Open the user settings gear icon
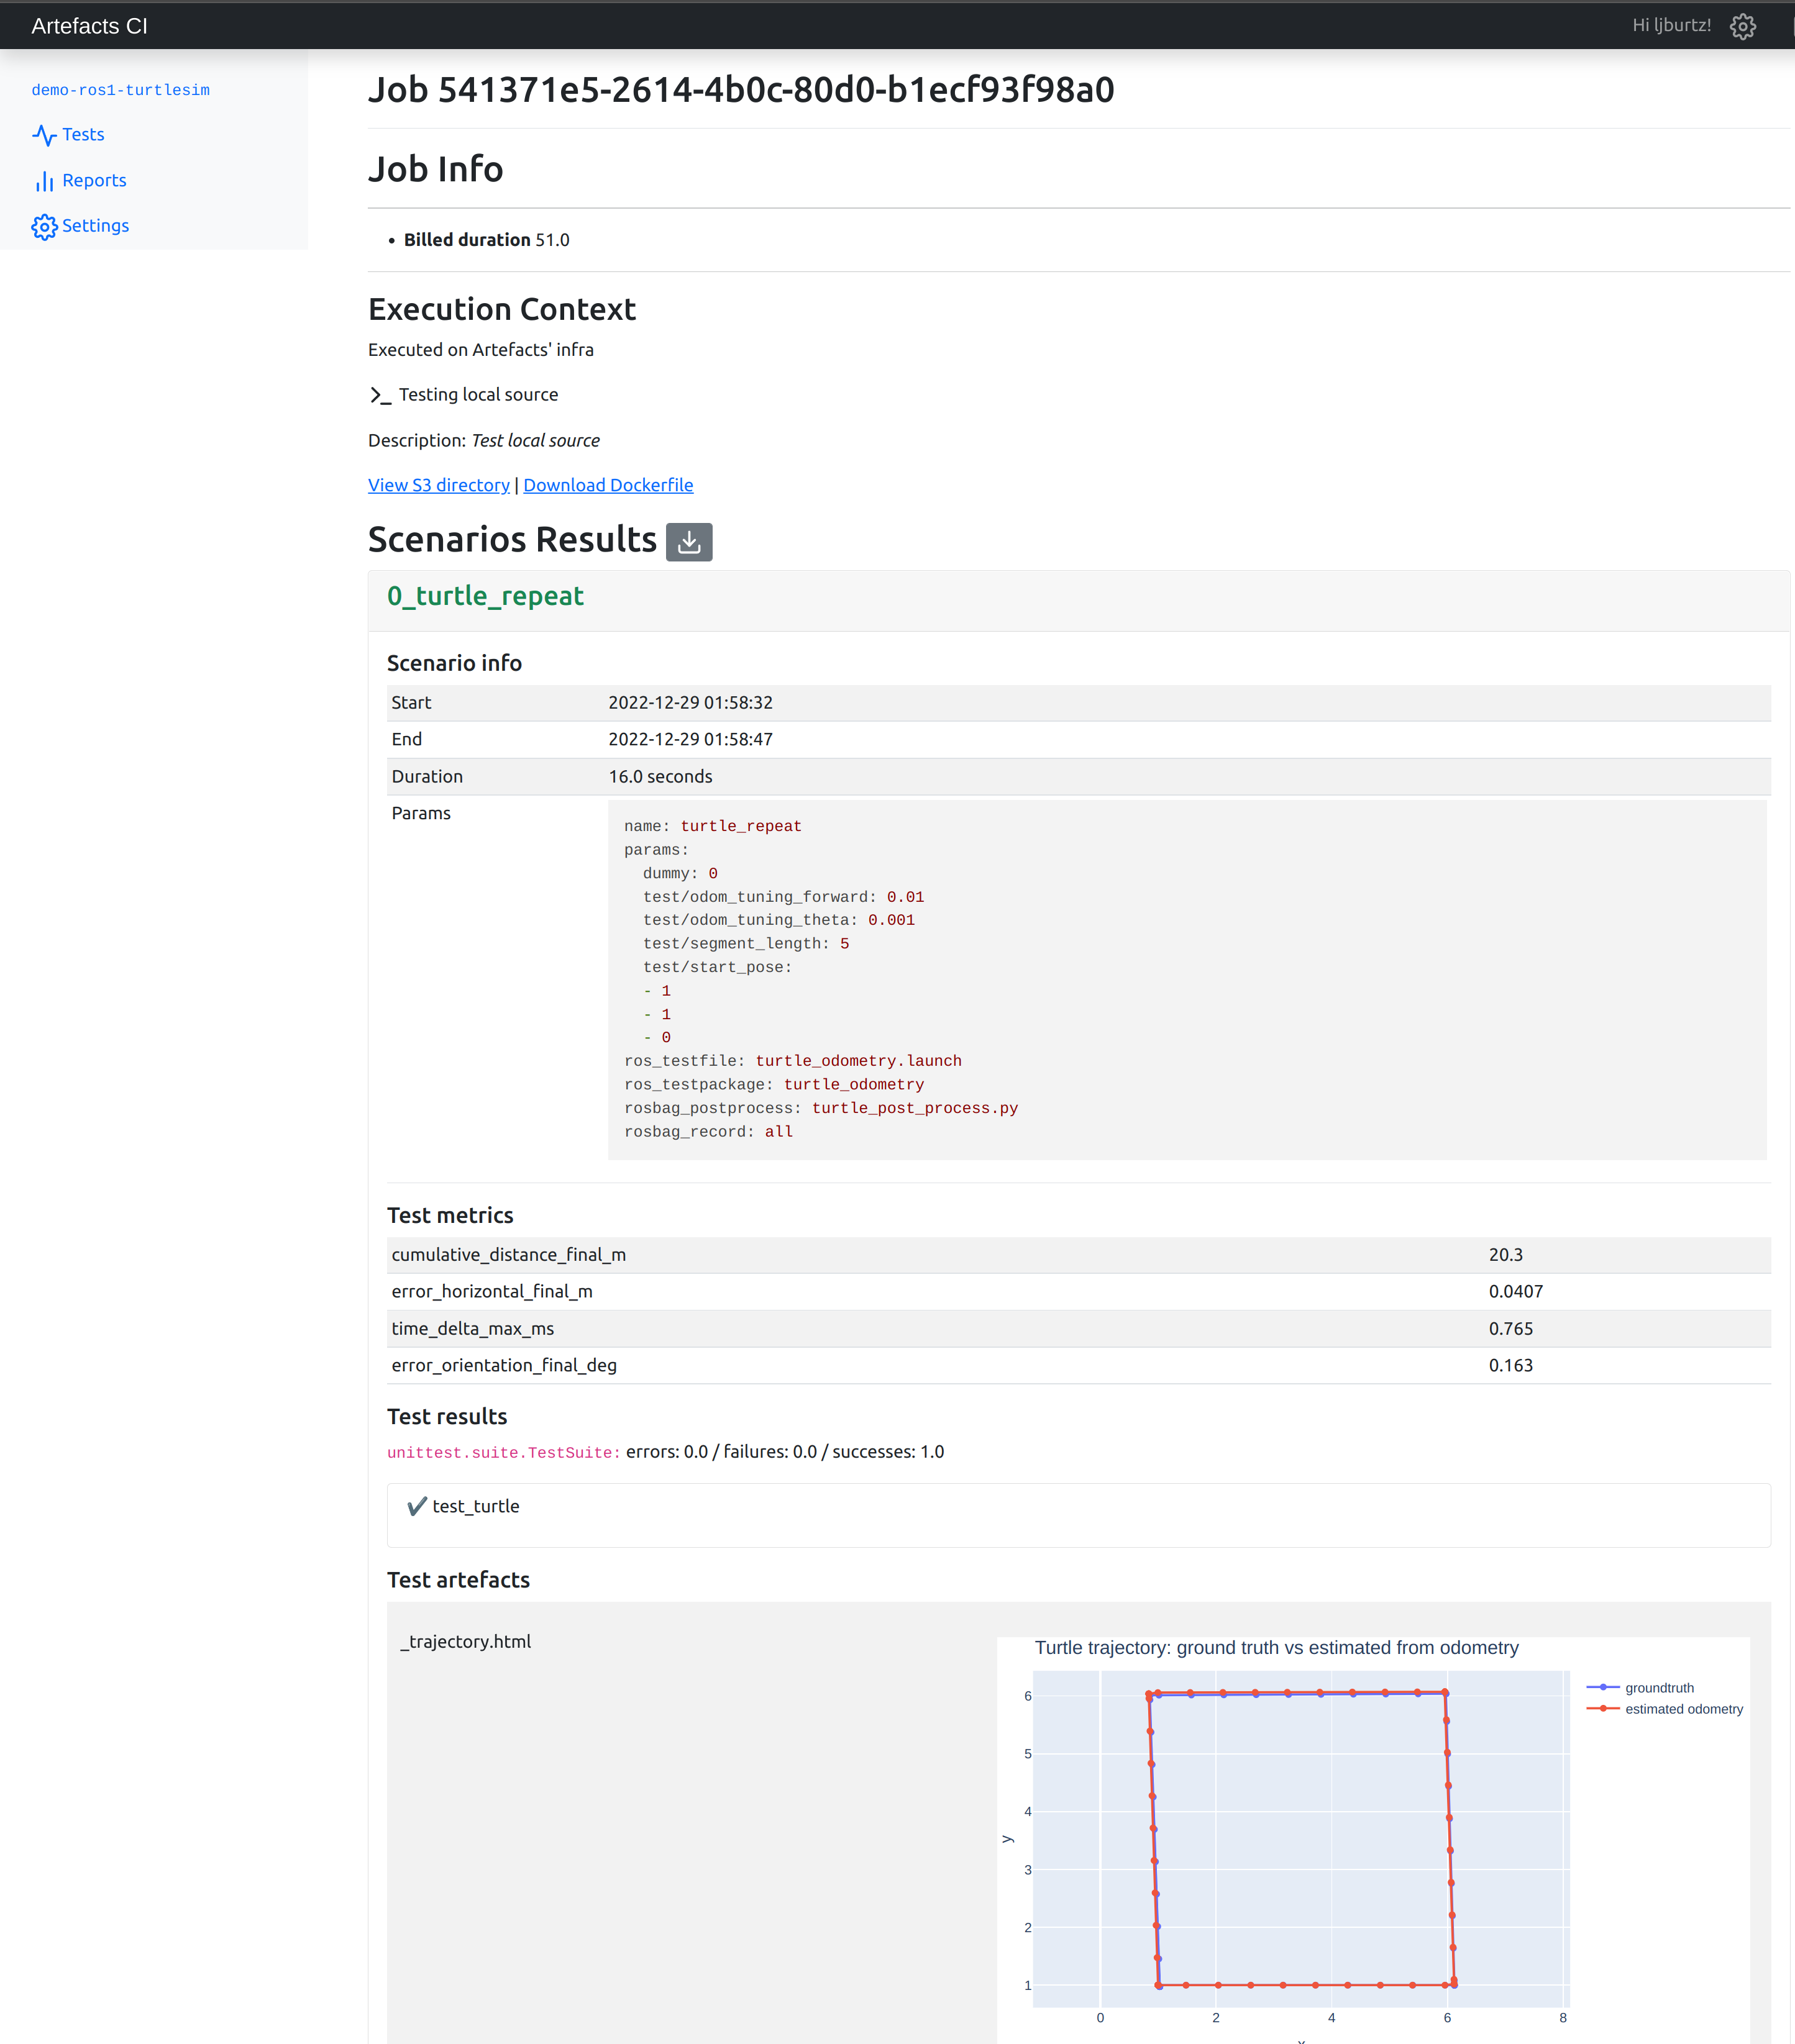 (x=1743, y=26)
